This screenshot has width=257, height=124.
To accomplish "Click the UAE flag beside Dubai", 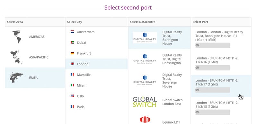I will point(72,43).
